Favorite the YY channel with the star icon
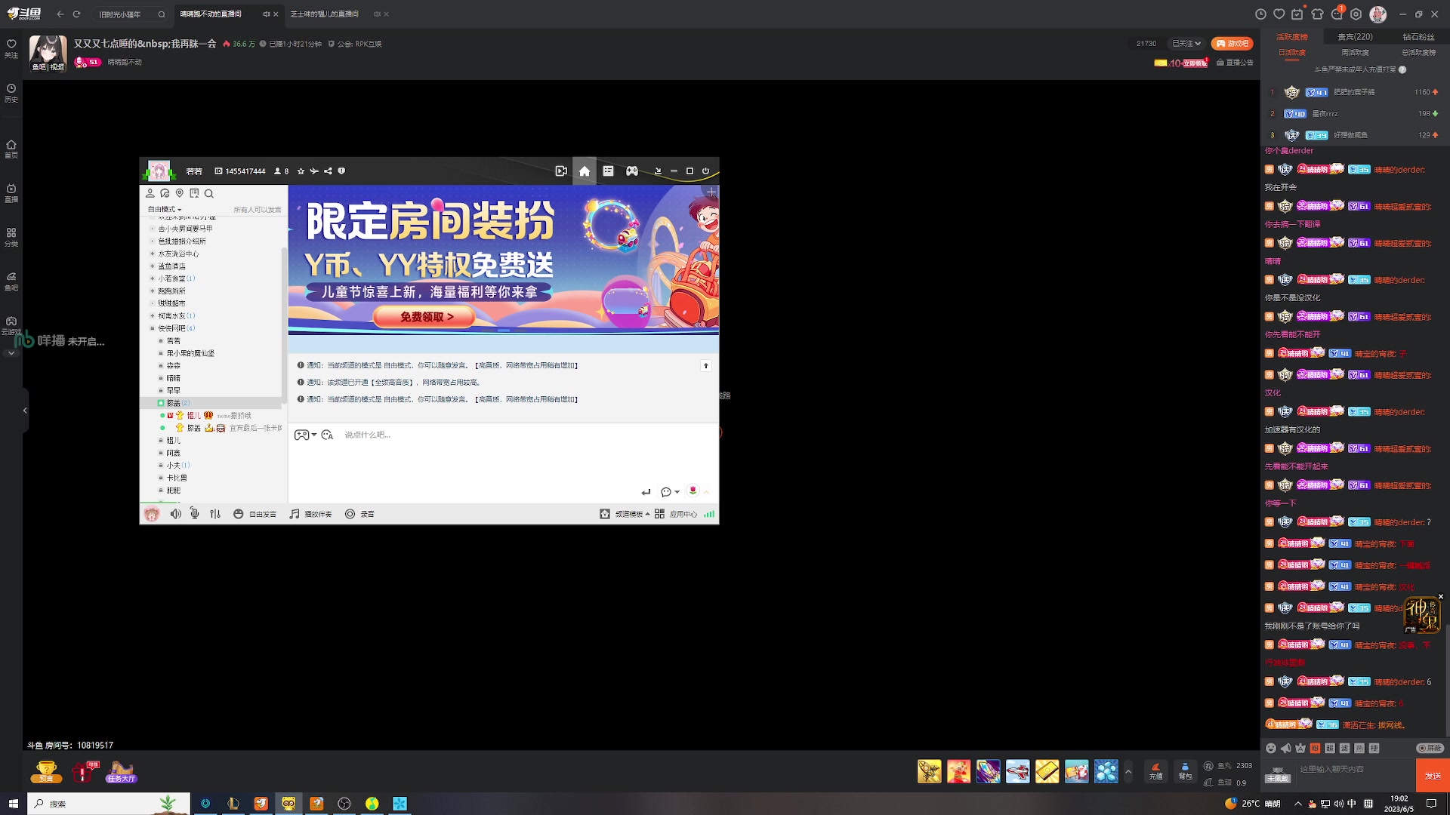The image size is (1450, 815). 301,171
